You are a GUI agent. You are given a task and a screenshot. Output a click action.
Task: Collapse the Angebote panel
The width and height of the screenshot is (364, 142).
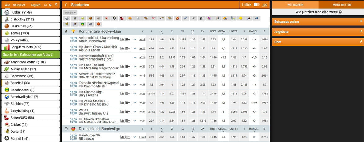[361, 31]
